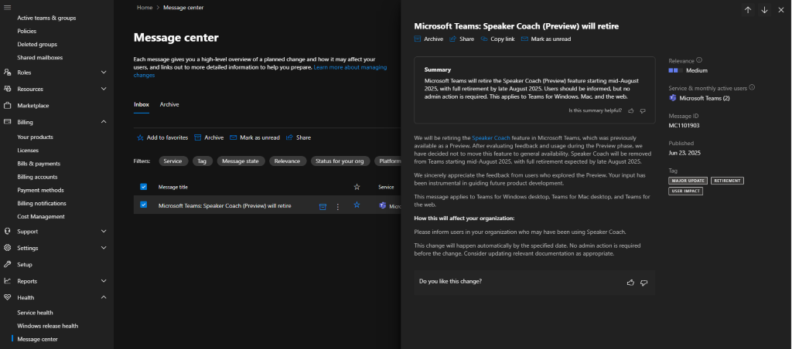
Task: Open Shared mailboxes page
Action: (x=40, y=57)
